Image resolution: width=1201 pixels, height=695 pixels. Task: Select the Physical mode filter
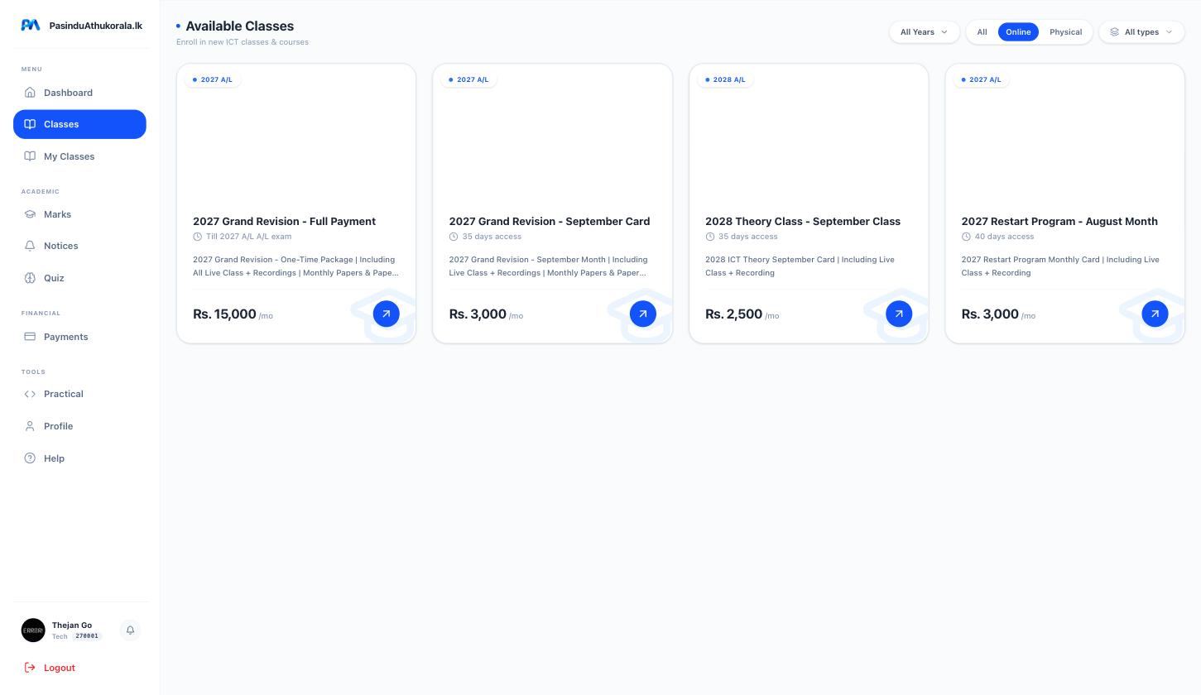1066,32
